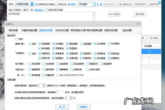Close the 设置中心 dialog

(138, 24)
